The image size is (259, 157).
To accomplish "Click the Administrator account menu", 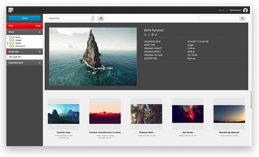I will (235, 10).
